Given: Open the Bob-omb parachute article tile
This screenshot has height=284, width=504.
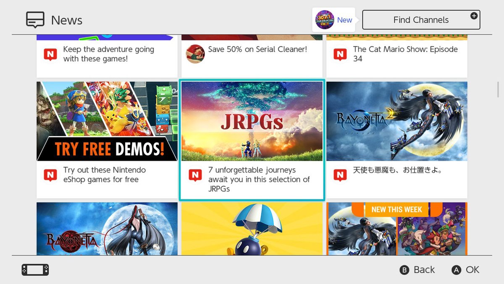Looking at the screenshot, I should [252, 229].
